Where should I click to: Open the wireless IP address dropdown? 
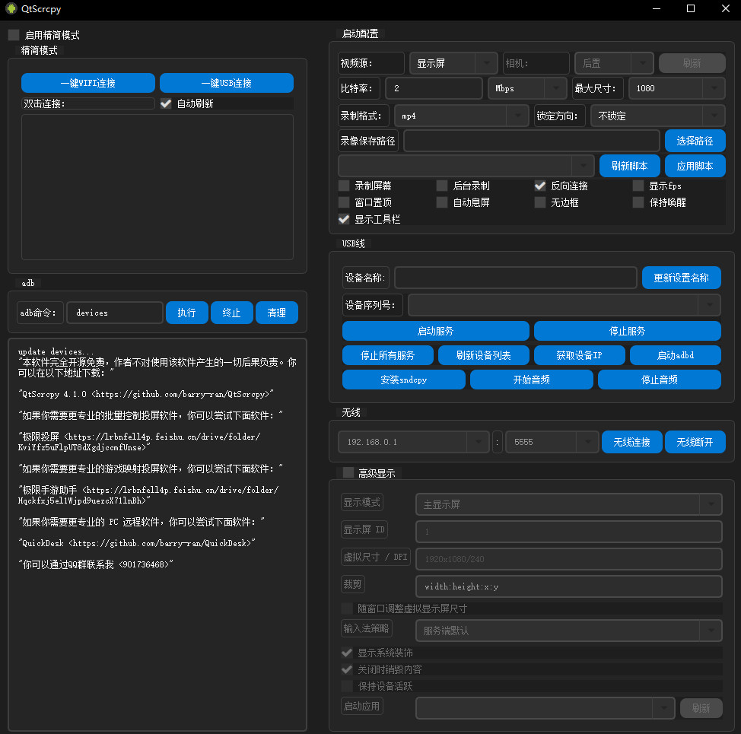414,442
